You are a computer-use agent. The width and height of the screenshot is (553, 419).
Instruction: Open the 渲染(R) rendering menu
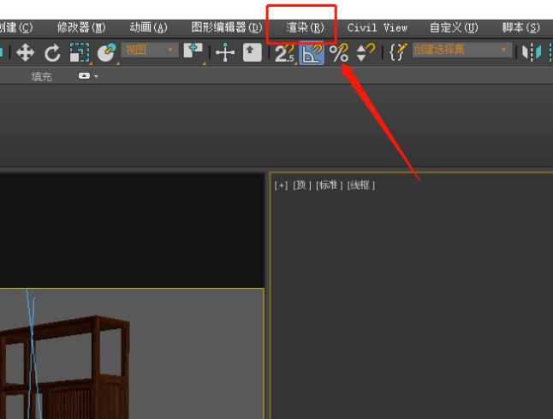(305, 27)
